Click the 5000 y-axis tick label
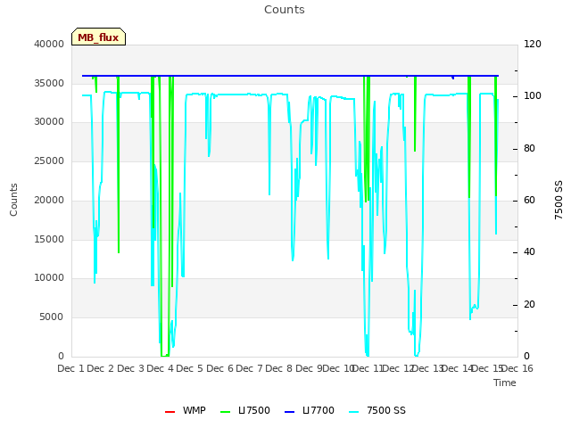571x428 pixels. tap(52, 317)
